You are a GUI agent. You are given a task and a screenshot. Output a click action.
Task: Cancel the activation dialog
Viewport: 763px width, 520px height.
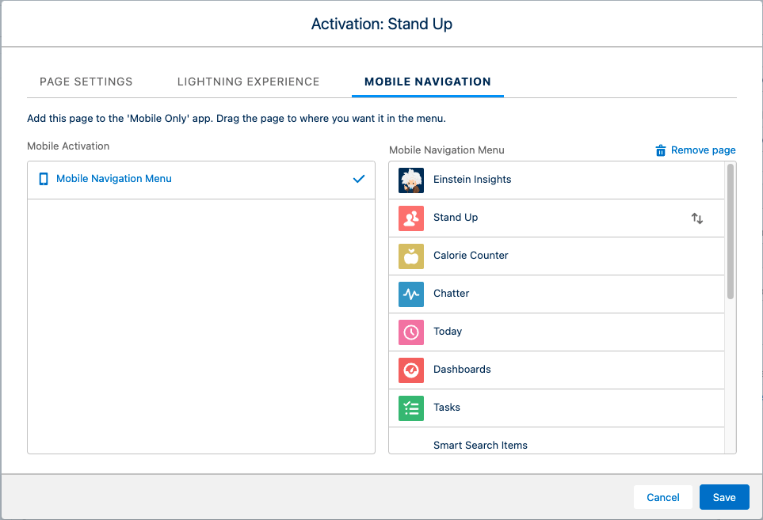(663, 497)
